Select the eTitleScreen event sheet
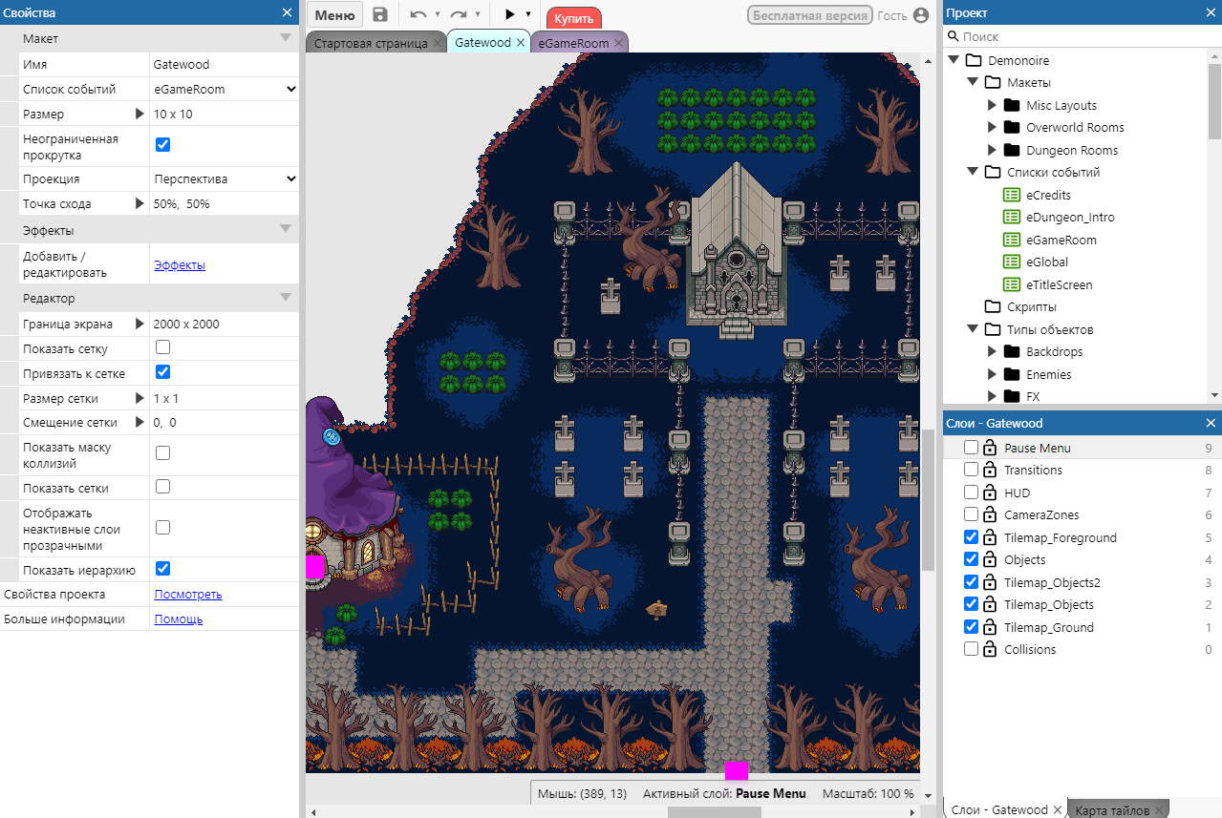Screen dimensions: 1222x818 tap(1059, 285)
